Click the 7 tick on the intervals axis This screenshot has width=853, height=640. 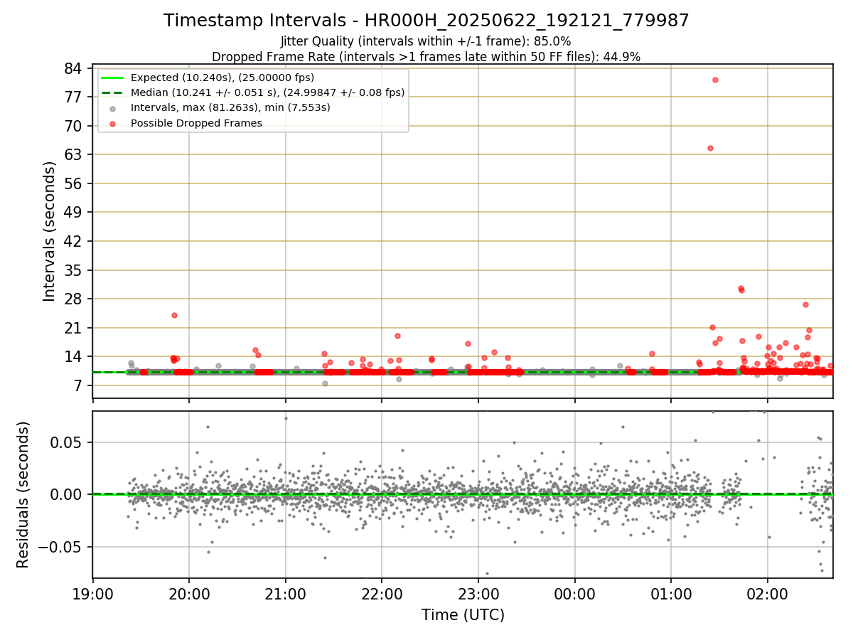[x=79, y=385]
